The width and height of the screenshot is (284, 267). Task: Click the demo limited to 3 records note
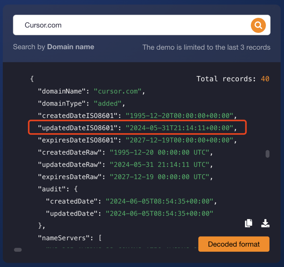[206, 47]
